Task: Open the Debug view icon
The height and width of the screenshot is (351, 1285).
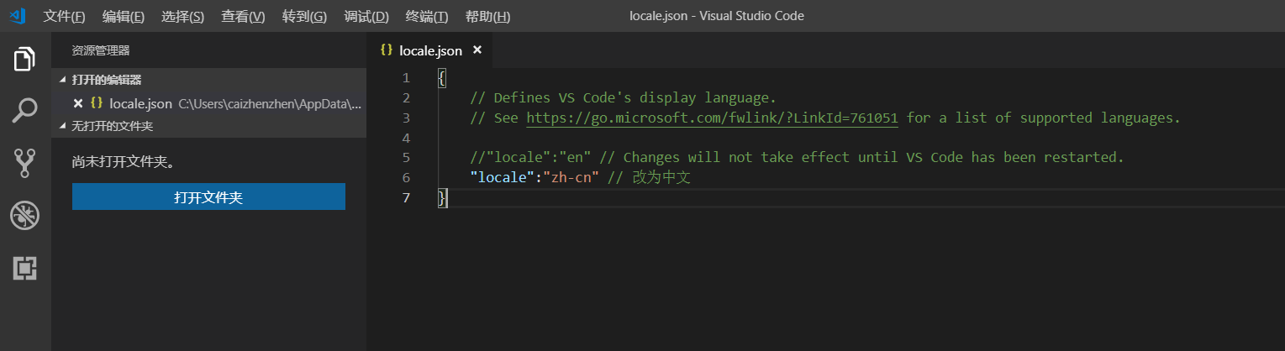Action: (x=24, y=216)
